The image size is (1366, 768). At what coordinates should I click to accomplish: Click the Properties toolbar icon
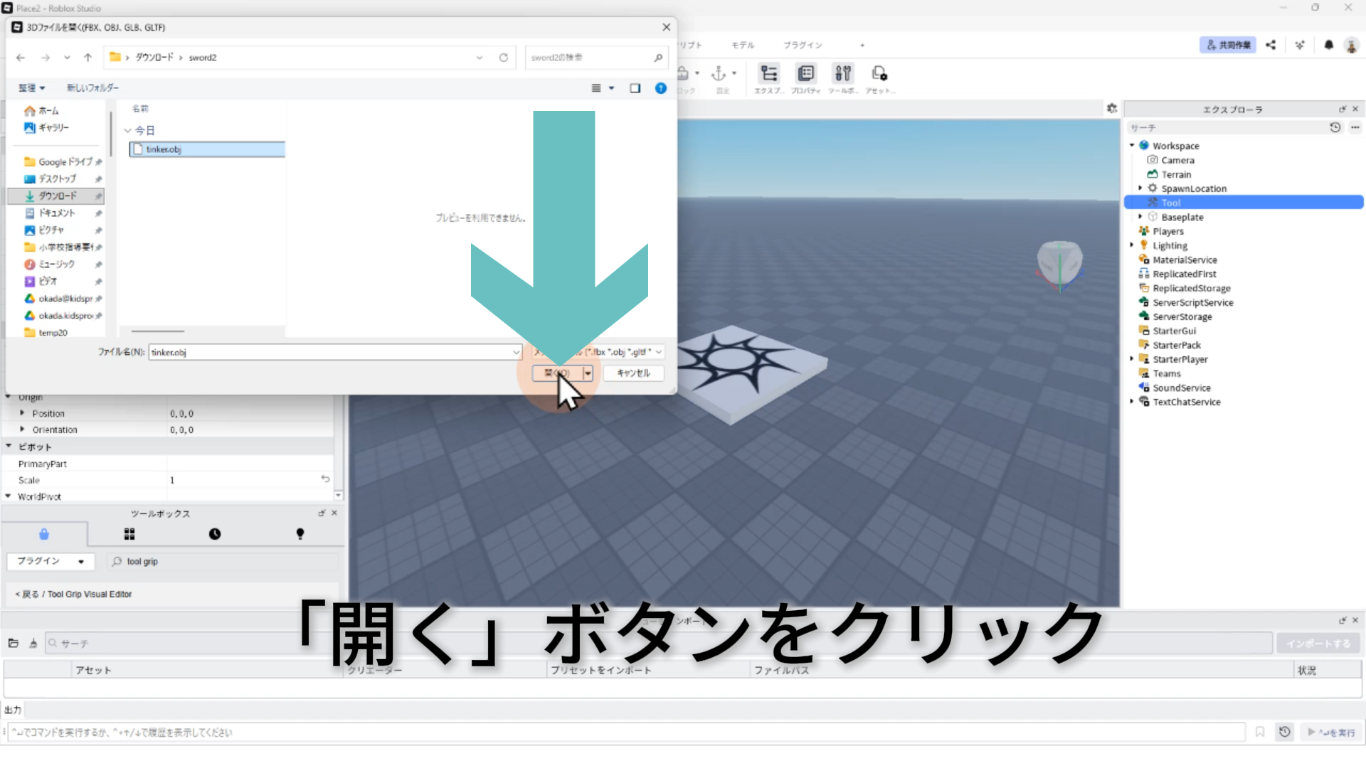click(805, 74)
